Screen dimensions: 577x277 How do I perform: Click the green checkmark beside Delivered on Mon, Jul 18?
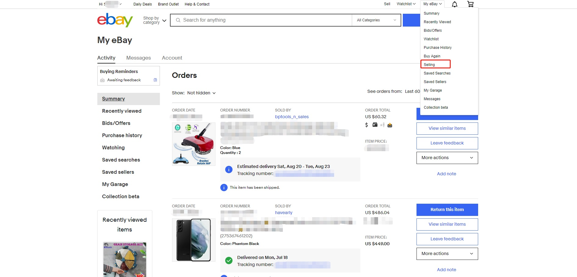point(229,261)
